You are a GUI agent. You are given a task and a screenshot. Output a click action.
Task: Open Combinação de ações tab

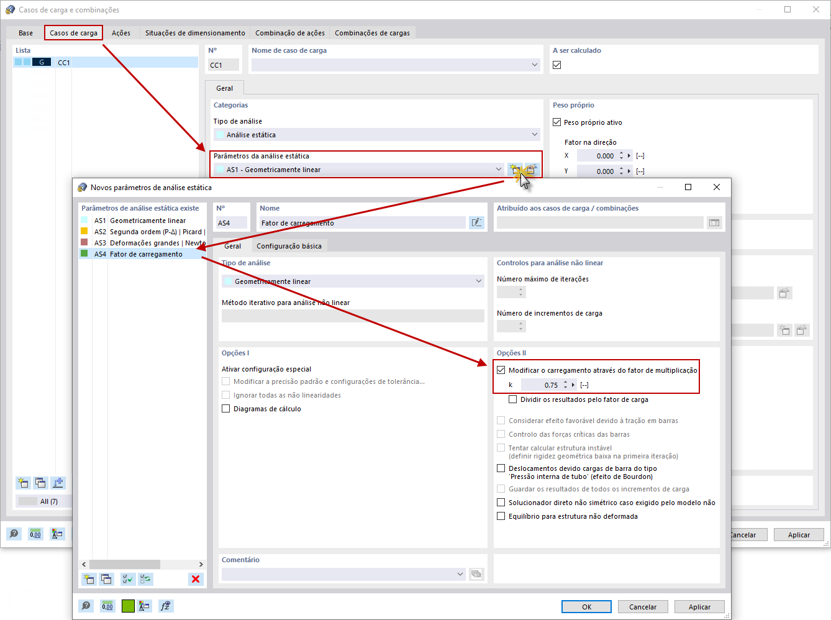[290, 33]
